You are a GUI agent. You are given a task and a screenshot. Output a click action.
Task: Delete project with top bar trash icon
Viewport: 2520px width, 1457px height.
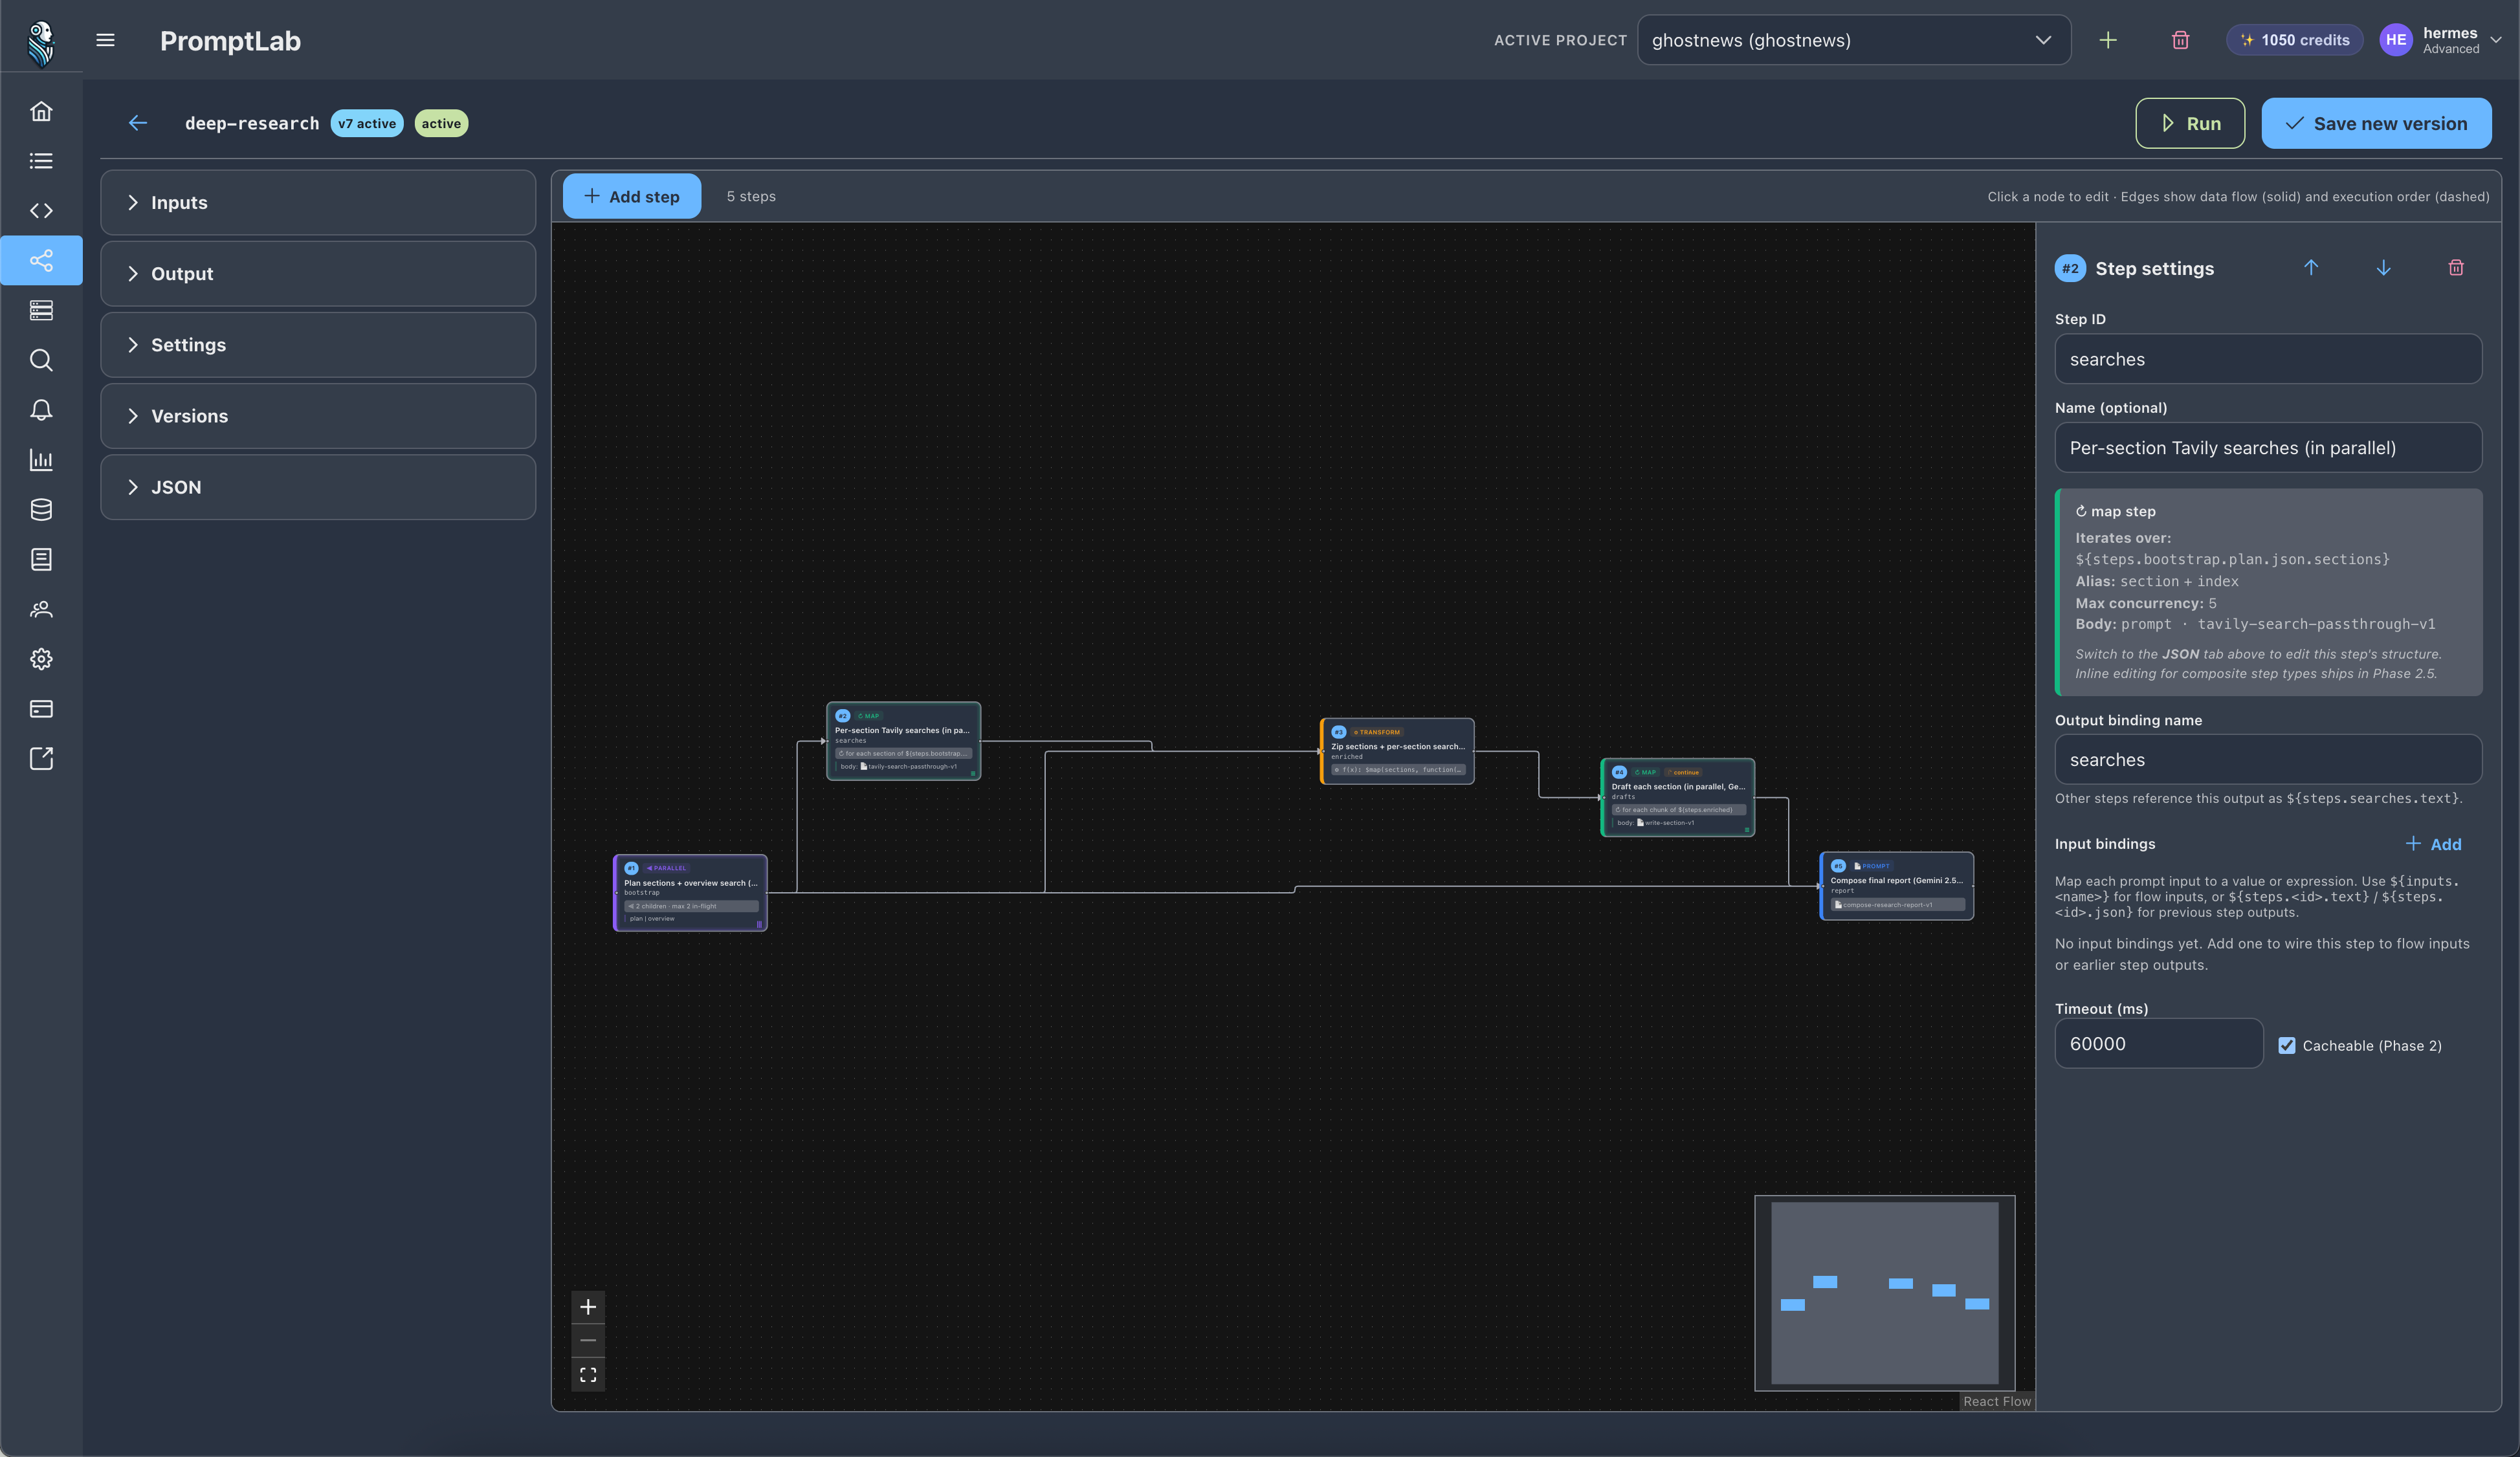tap(2180, 40)
